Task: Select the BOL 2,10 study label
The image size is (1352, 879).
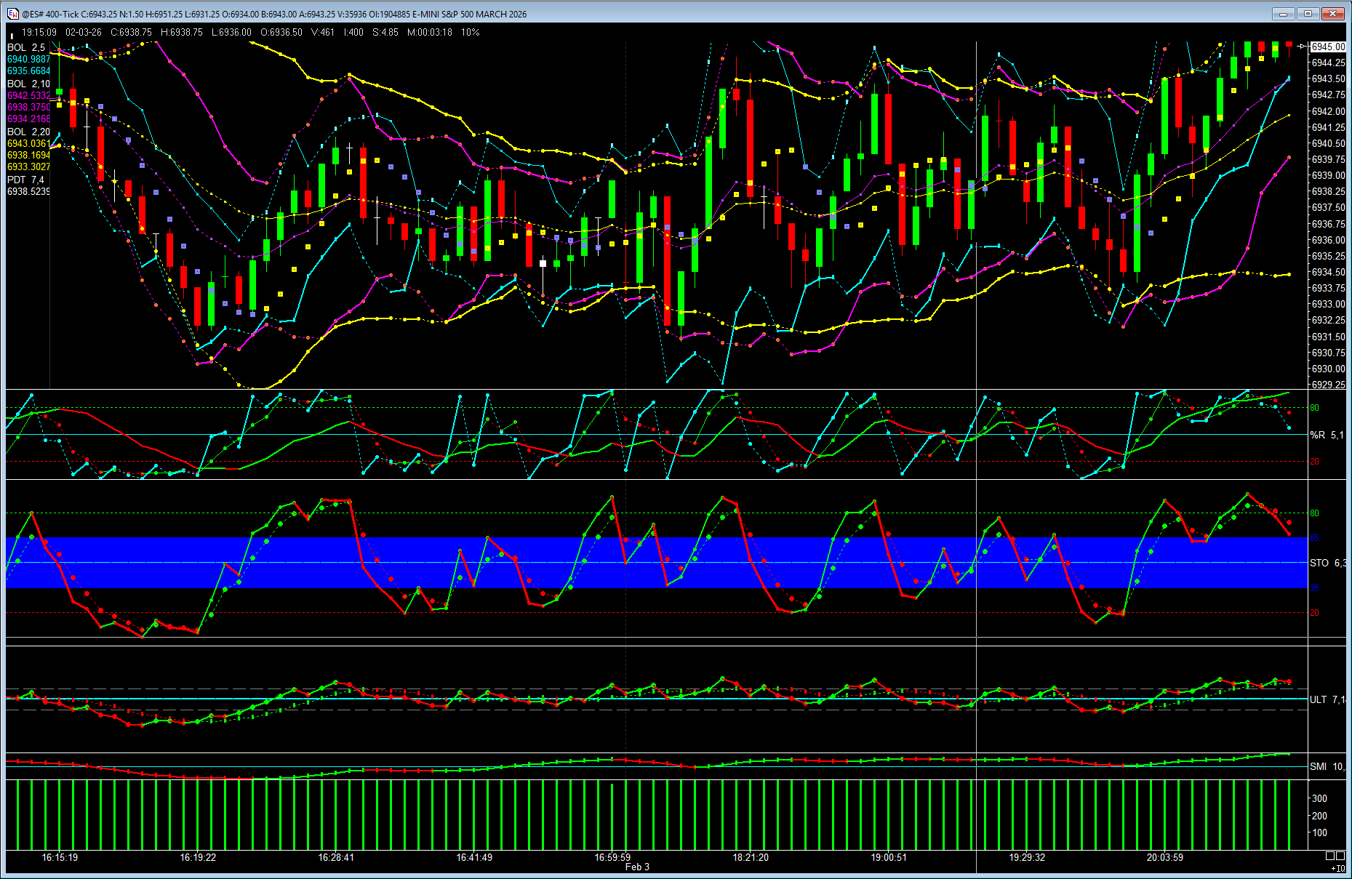Action: pyautogui.click(x=28, y=84)
